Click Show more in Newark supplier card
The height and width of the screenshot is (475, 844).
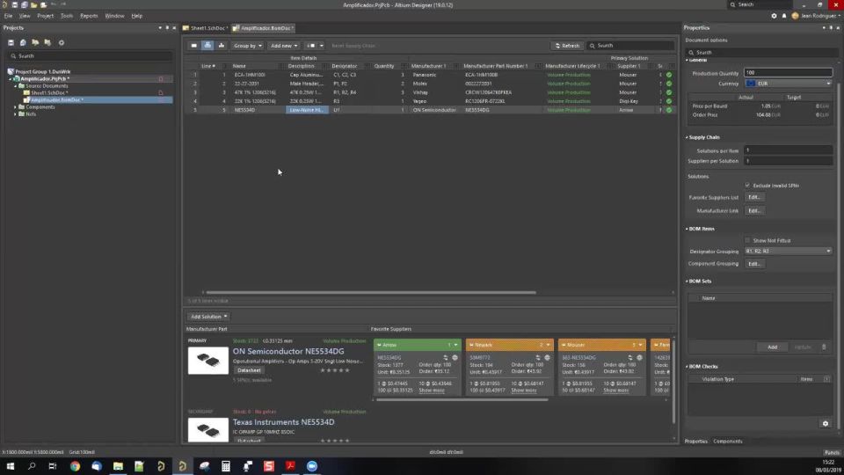click(x=524, y=390)
